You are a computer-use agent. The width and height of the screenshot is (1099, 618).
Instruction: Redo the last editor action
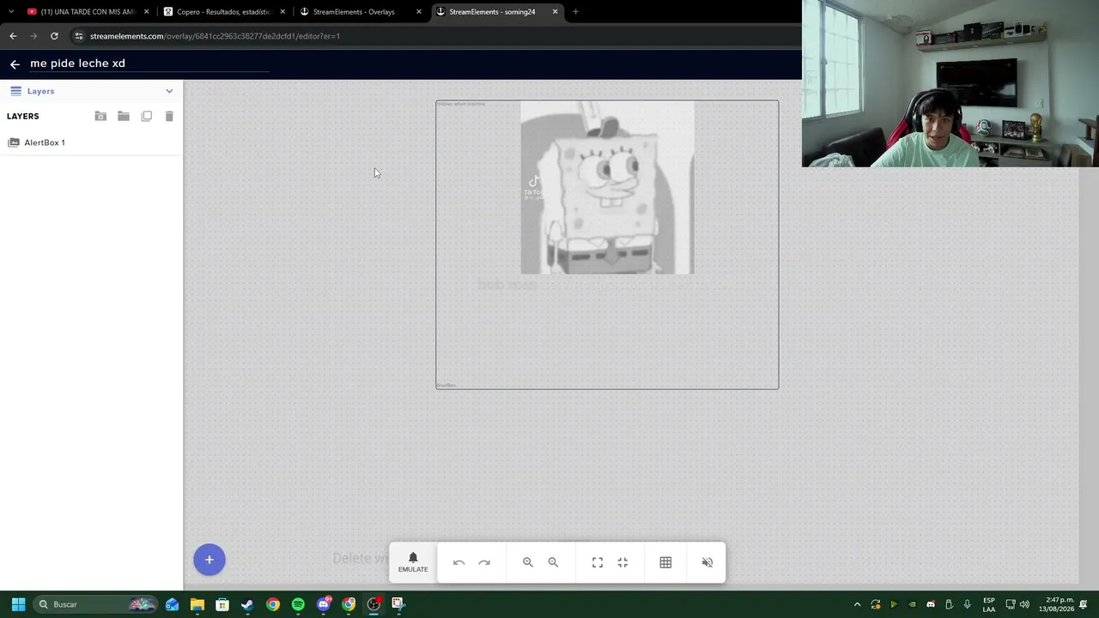point(484,562)
